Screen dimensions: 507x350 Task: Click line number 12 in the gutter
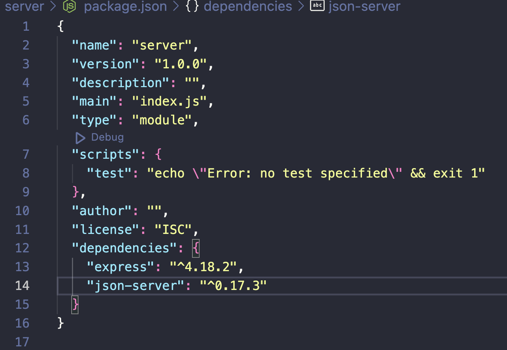pos(22,248)
